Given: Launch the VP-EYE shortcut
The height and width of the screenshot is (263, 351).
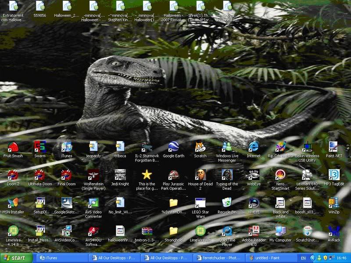Looking at the screenshot, I should tap(254, 203).
